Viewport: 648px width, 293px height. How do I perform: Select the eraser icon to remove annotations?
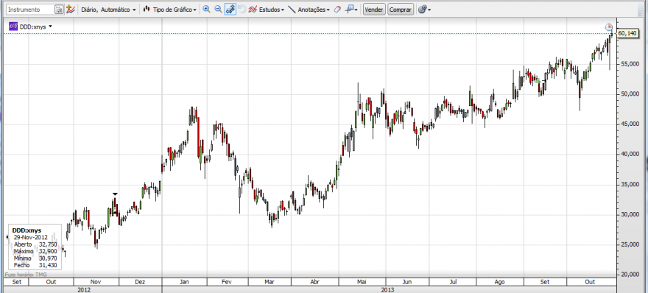tap(337, 9)
